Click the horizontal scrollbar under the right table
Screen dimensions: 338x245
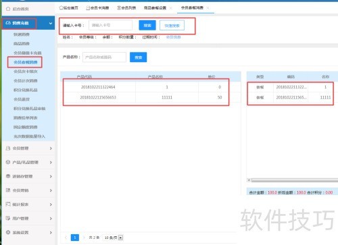[x=295, y=180]
